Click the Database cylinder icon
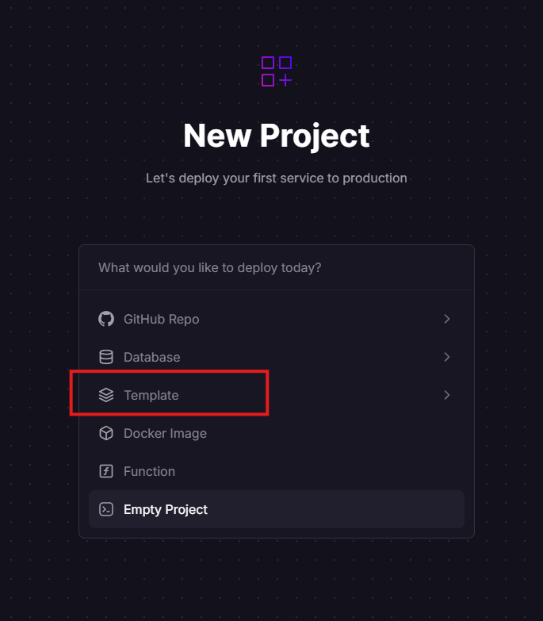The height and width of the screenshot is (621, 543). point(106,357)
